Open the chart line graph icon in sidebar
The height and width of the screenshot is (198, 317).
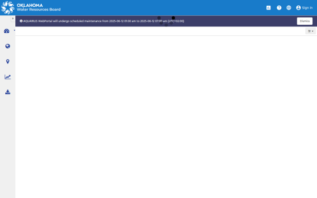pos(8,77)
